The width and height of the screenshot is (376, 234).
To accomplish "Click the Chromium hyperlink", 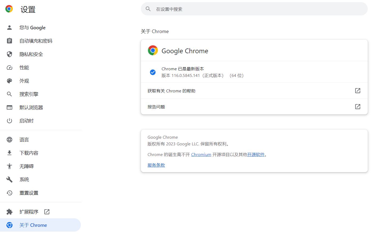I will (x=201, y=154).
